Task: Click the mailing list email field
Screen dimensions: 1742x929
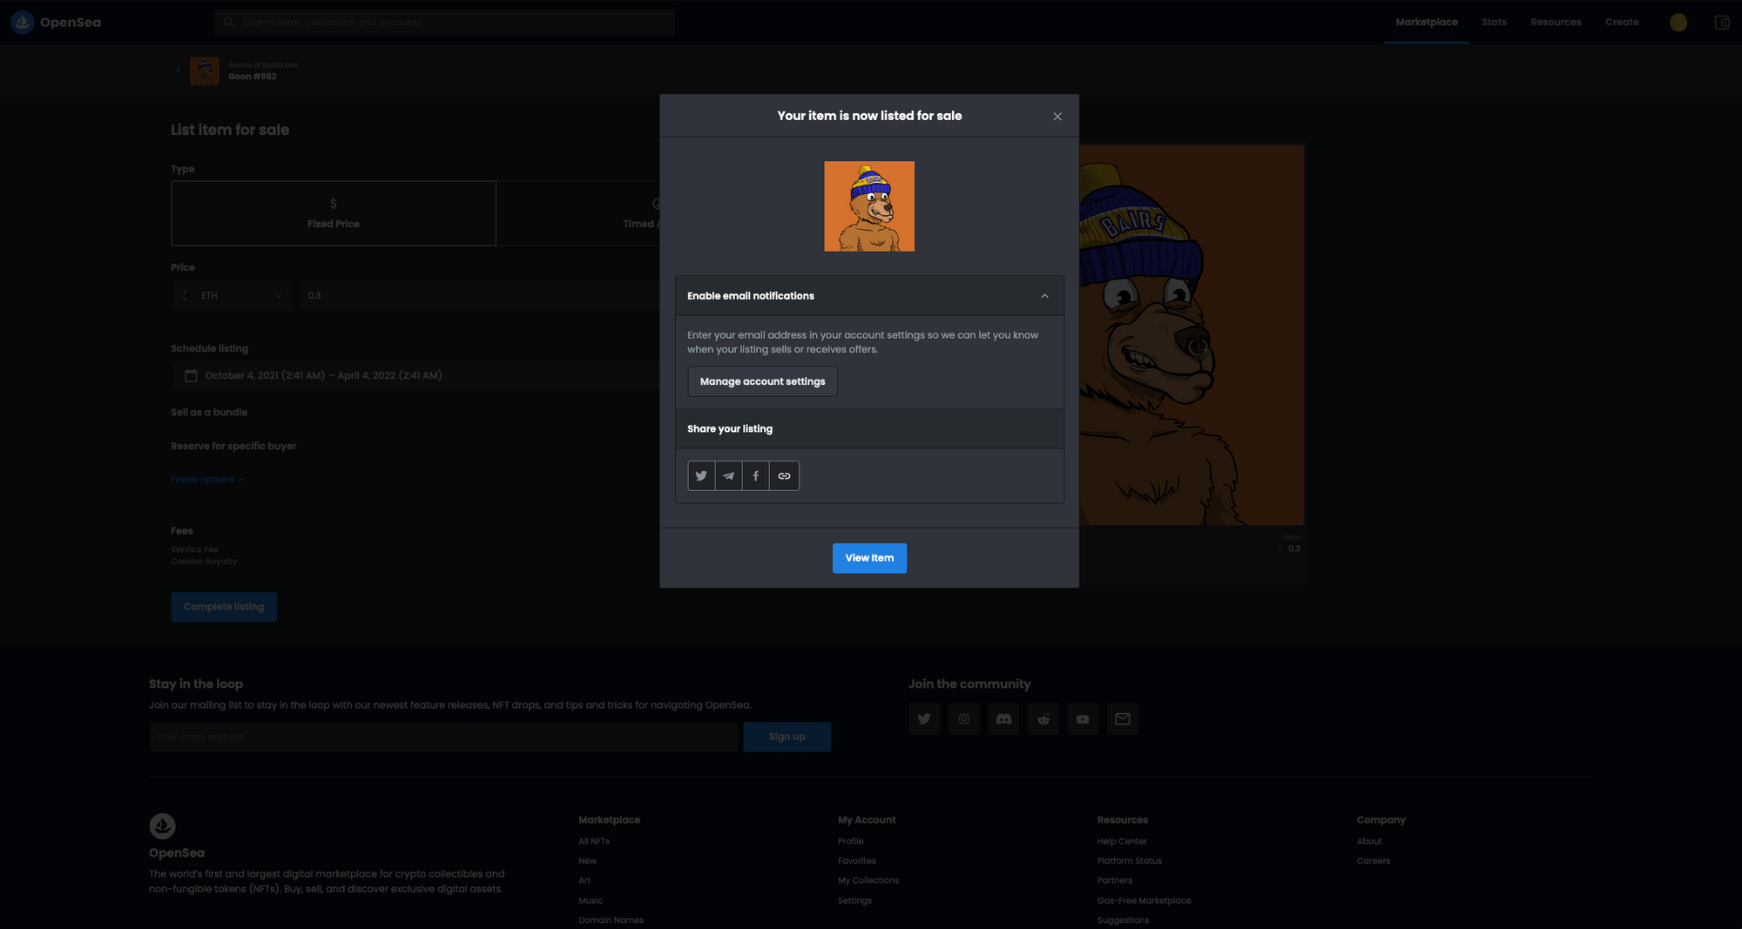Action: coord(443,737)
